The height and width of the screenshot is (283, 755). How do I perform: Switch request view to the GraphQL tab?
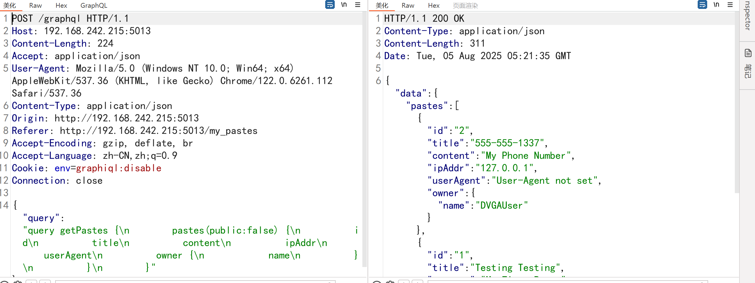pyautogui.click(x=94, y=5)
